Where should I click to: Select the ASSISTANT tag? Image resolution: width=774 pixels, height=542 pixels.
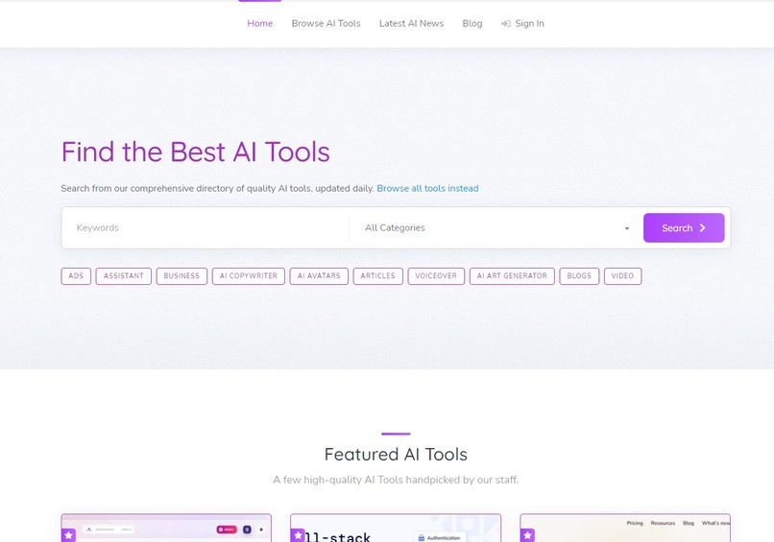pyautogui.click(x=124, y=276)
